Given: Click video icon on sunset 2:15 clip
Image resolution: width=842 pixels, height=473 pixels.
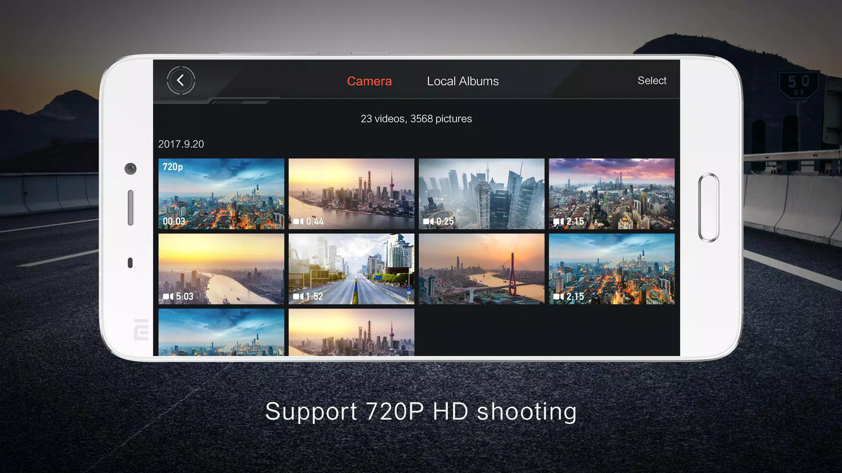Looking at the screenshot, I should coord(559,222).
